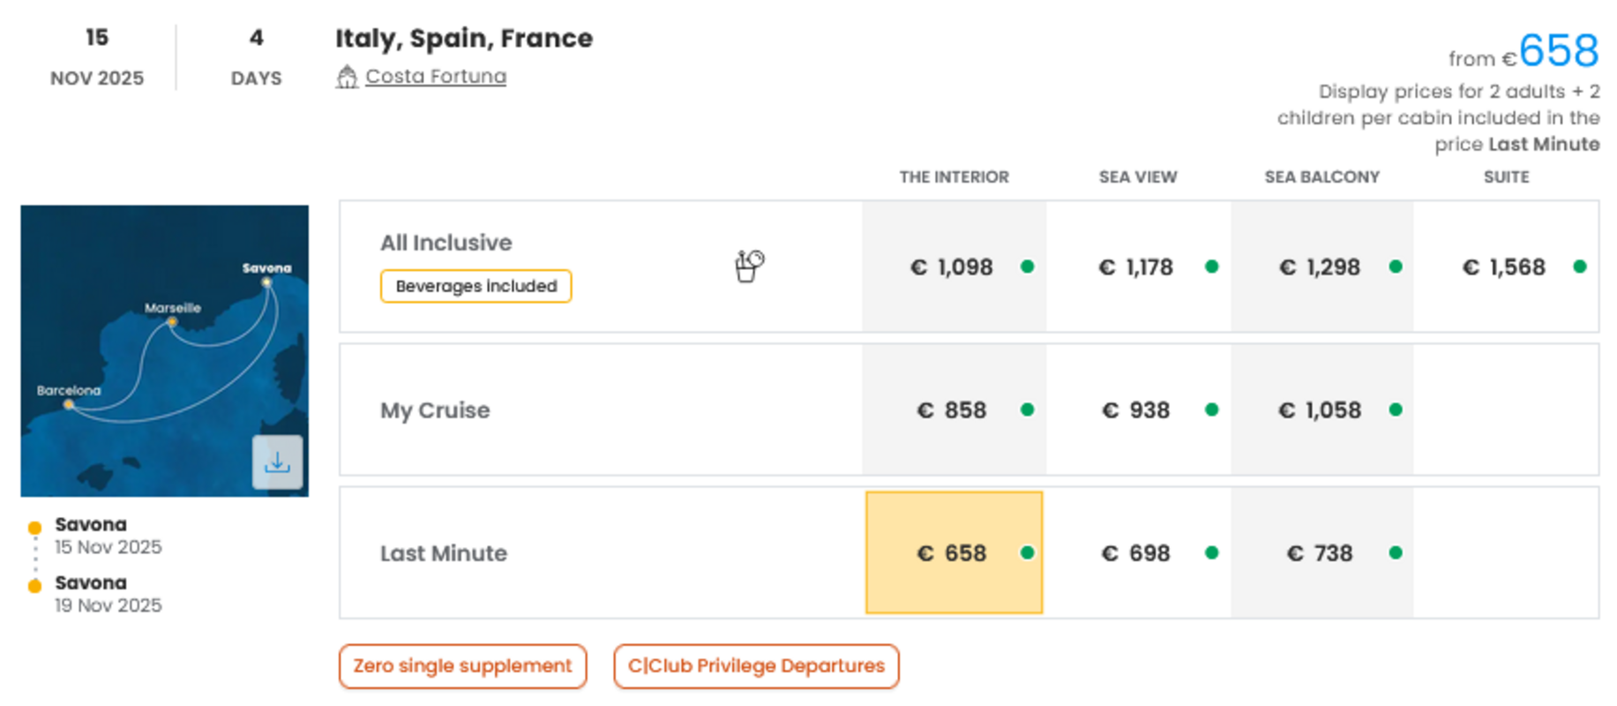Choose All Inclusive Sea Balcony € 1,298
The image size is (1617, 706).
click(x=1321, y=267)
